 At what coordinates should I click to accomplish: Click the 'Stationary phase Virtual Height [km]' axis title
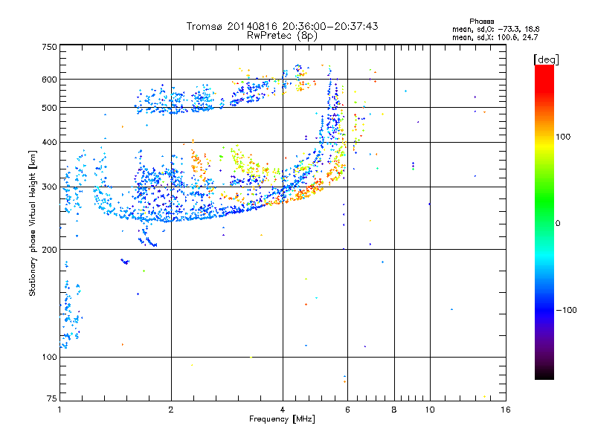(33, 224)
